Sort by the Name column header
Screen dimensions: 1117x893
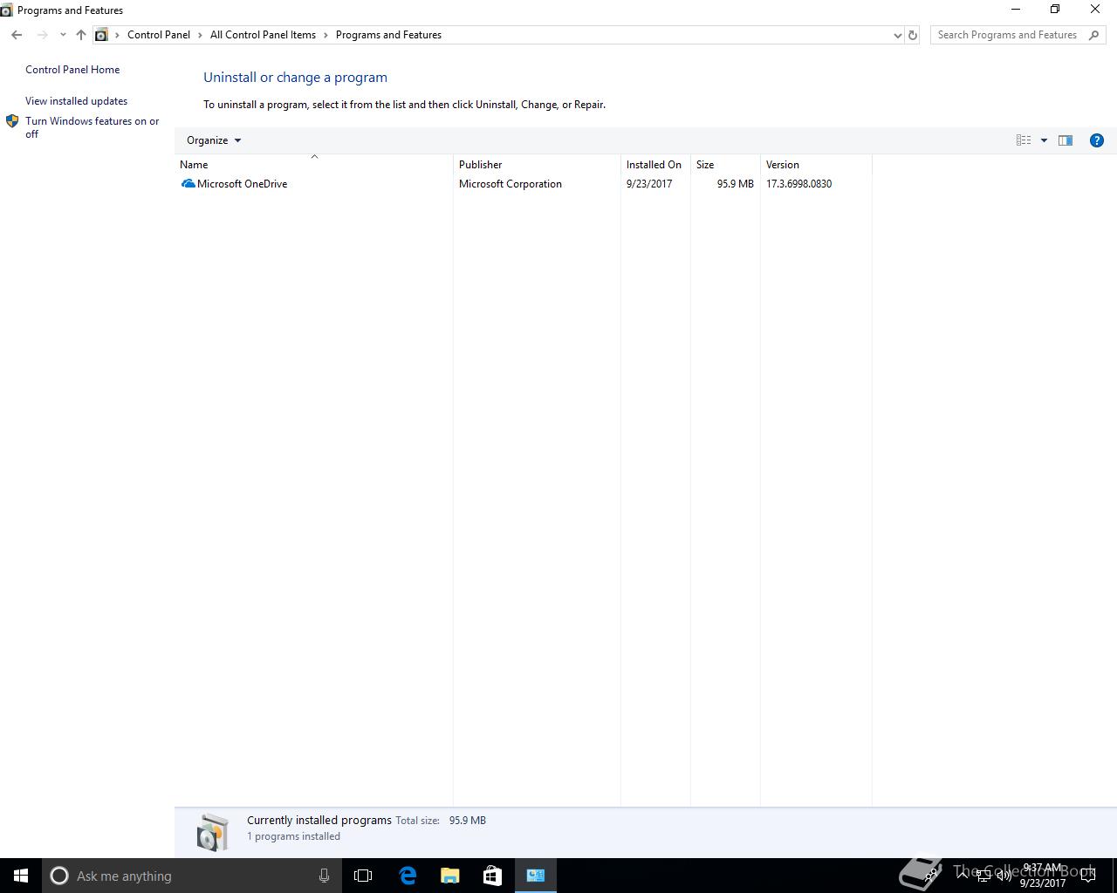[x=313, y=165]
